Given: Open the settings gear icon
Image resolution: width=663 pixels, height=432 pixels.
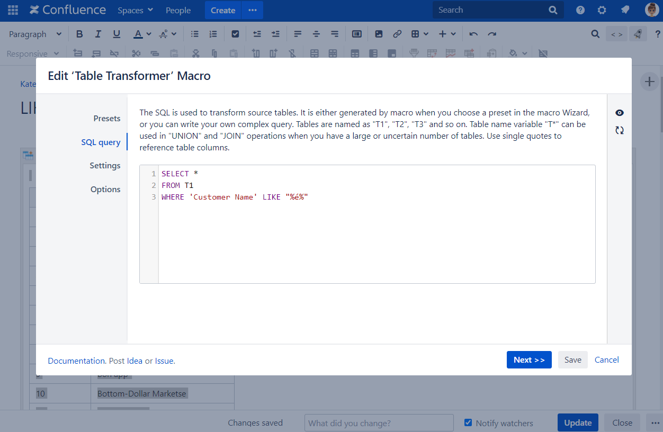Looking at the screenshot, I should tap(602, 10).
